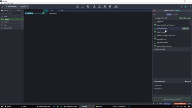Open the Help menu
The height and width of the screenshot is (108, 192).
tap(12, 3)
